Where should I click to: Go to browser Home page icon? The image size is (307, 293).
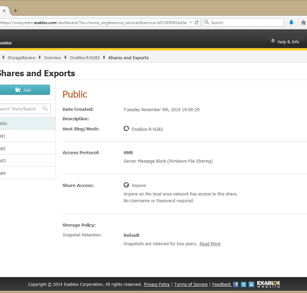(304, 23)
